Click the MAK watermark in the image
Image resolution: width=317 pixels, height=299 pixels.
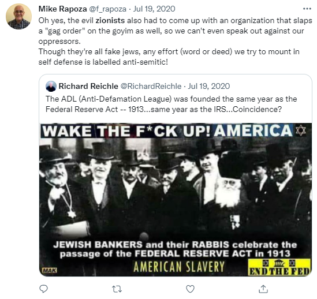pyautogui.click(x=50, y=270)
